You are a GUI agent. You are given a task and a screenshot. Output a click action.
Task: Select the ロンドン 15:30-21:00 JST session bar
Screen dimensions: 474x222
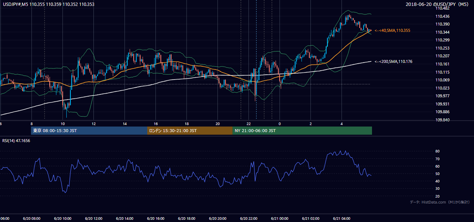tap(190, 131)
